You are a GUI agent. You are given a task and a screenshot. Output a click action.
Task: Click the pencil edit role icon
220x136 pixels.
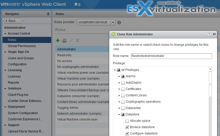click(71, 40)
